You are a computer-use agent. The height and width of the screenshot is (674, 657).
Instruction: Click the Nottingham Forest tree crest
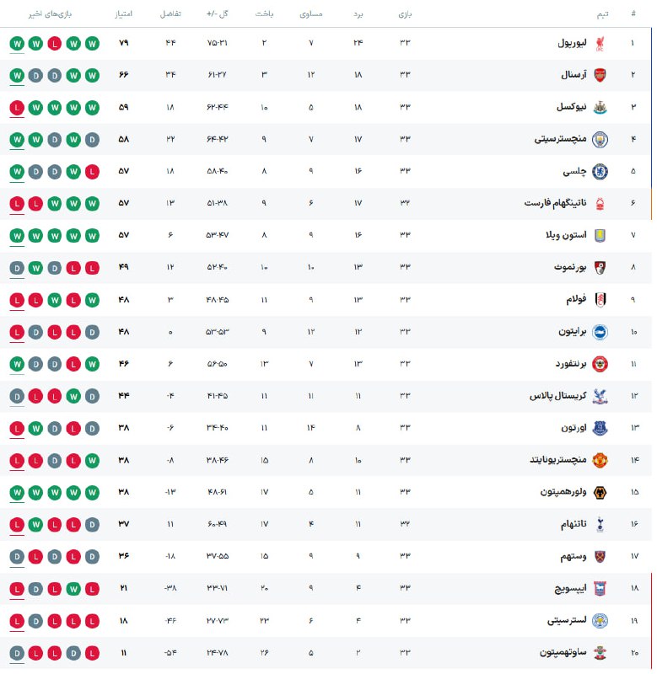(600, 203)
